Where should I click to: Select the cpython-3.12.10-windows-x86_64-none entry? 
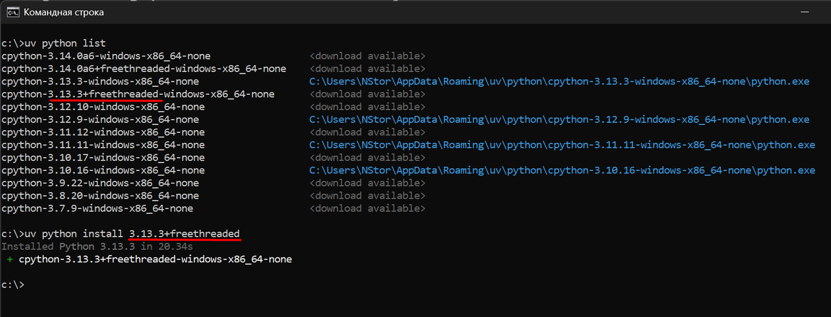(102, 107)
